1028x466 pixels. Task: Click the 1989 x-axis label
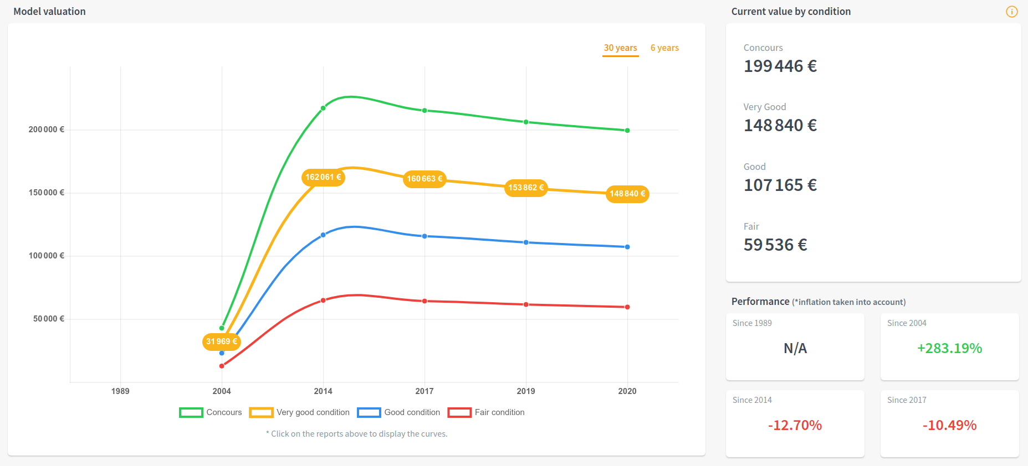click(x=120, y=391)
